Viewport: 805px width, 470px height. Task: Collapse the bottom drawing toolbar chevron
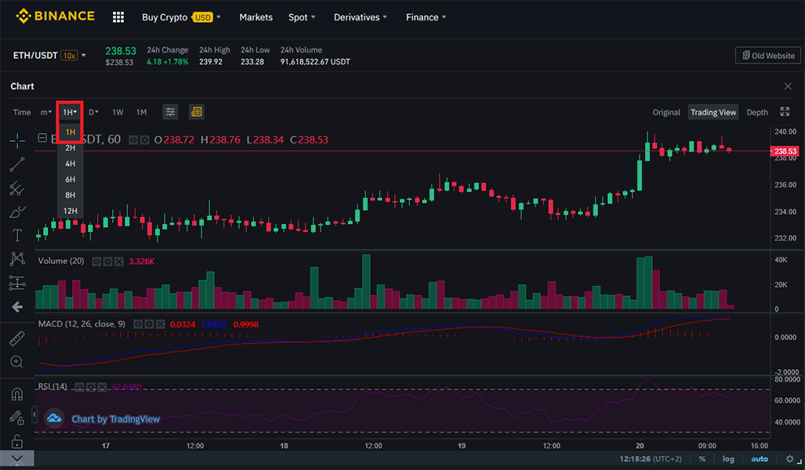17,459
